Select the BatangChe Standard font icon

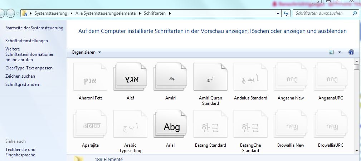(x=250, y=124)
